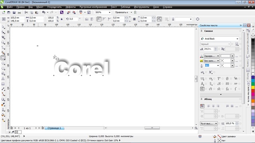The height and width of the screenshot is (143, 255).
Task: Select the Polygon tool in the toolbox
Action: [3, 68]
